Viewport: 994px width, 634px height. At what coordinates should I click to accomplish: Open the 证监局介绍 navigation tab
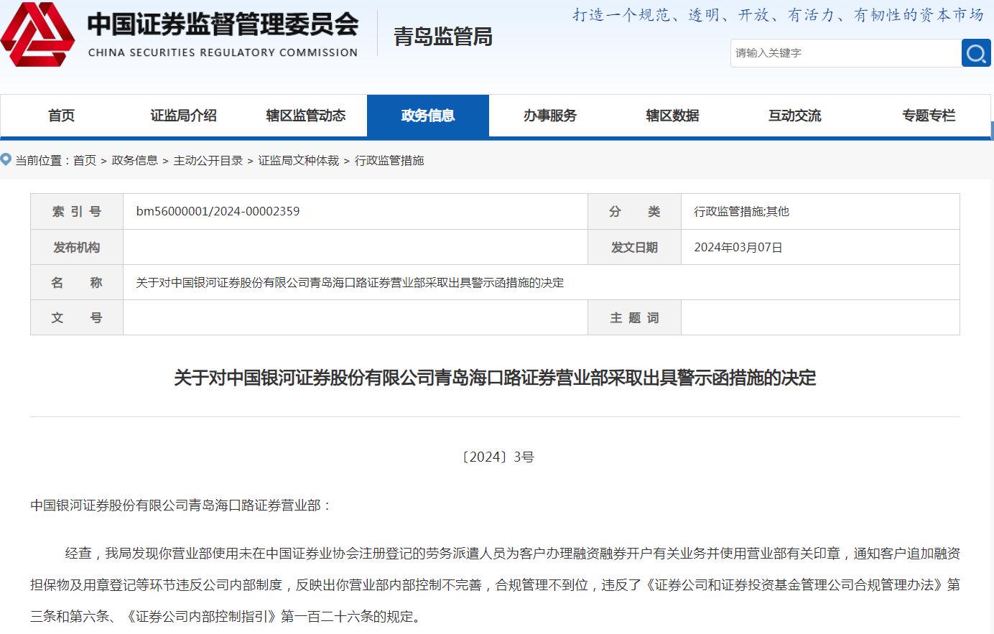coord(183,116)
